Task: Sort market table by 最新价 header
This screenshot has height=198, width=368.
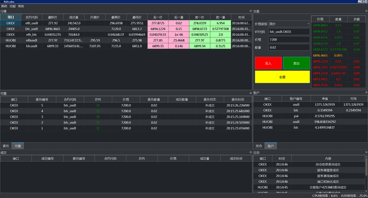Action: [53, 17]
